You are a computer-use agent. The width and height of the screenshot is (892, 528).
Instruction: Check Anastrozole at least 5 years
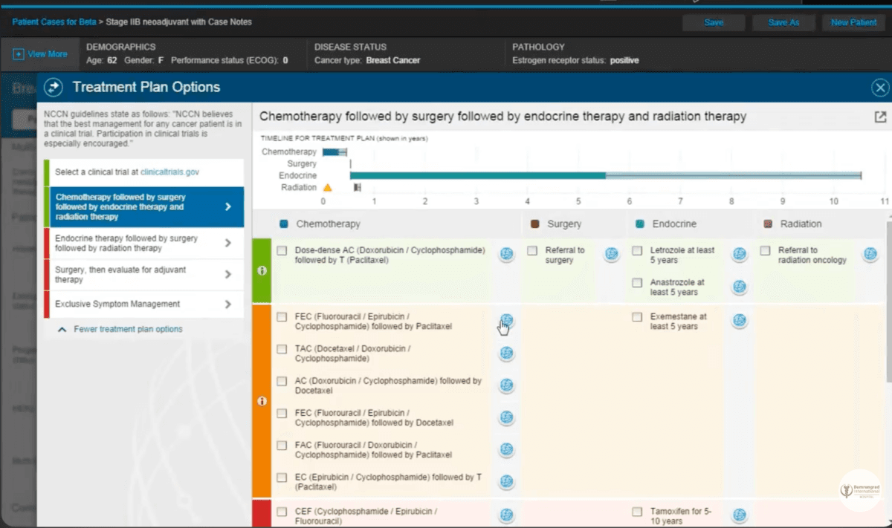(637, 283)
